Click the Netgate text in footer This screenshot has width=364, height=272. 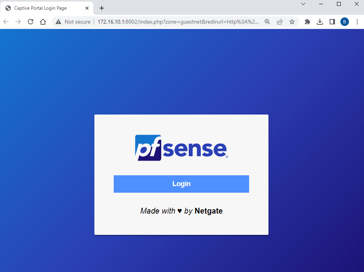click(x=208, y=211)
